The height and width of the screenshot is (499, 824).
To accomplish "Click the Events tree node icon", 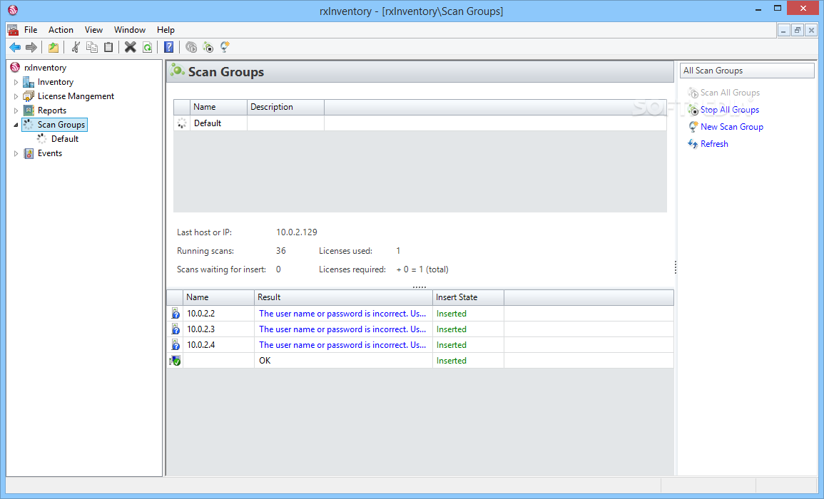I will pyautogui.click(x=29, y=153).
